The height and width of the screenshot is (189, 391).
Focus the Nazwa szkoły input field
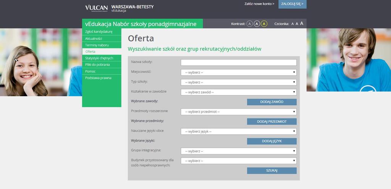click(x=239, y=63)
